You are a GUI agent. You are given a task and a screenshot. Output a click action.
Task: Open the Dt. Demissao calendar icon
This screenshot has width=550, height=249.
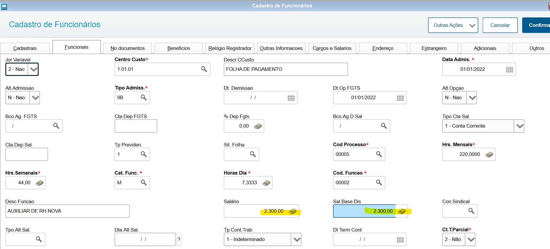(291, 98)
